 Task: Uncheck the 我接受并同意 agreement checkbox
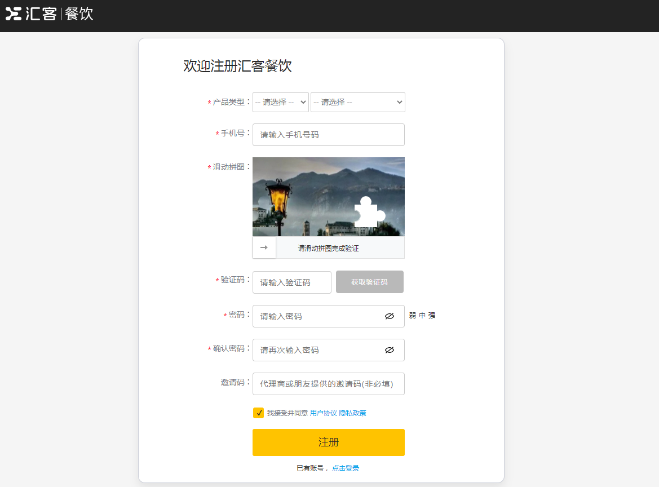[258, 413]
